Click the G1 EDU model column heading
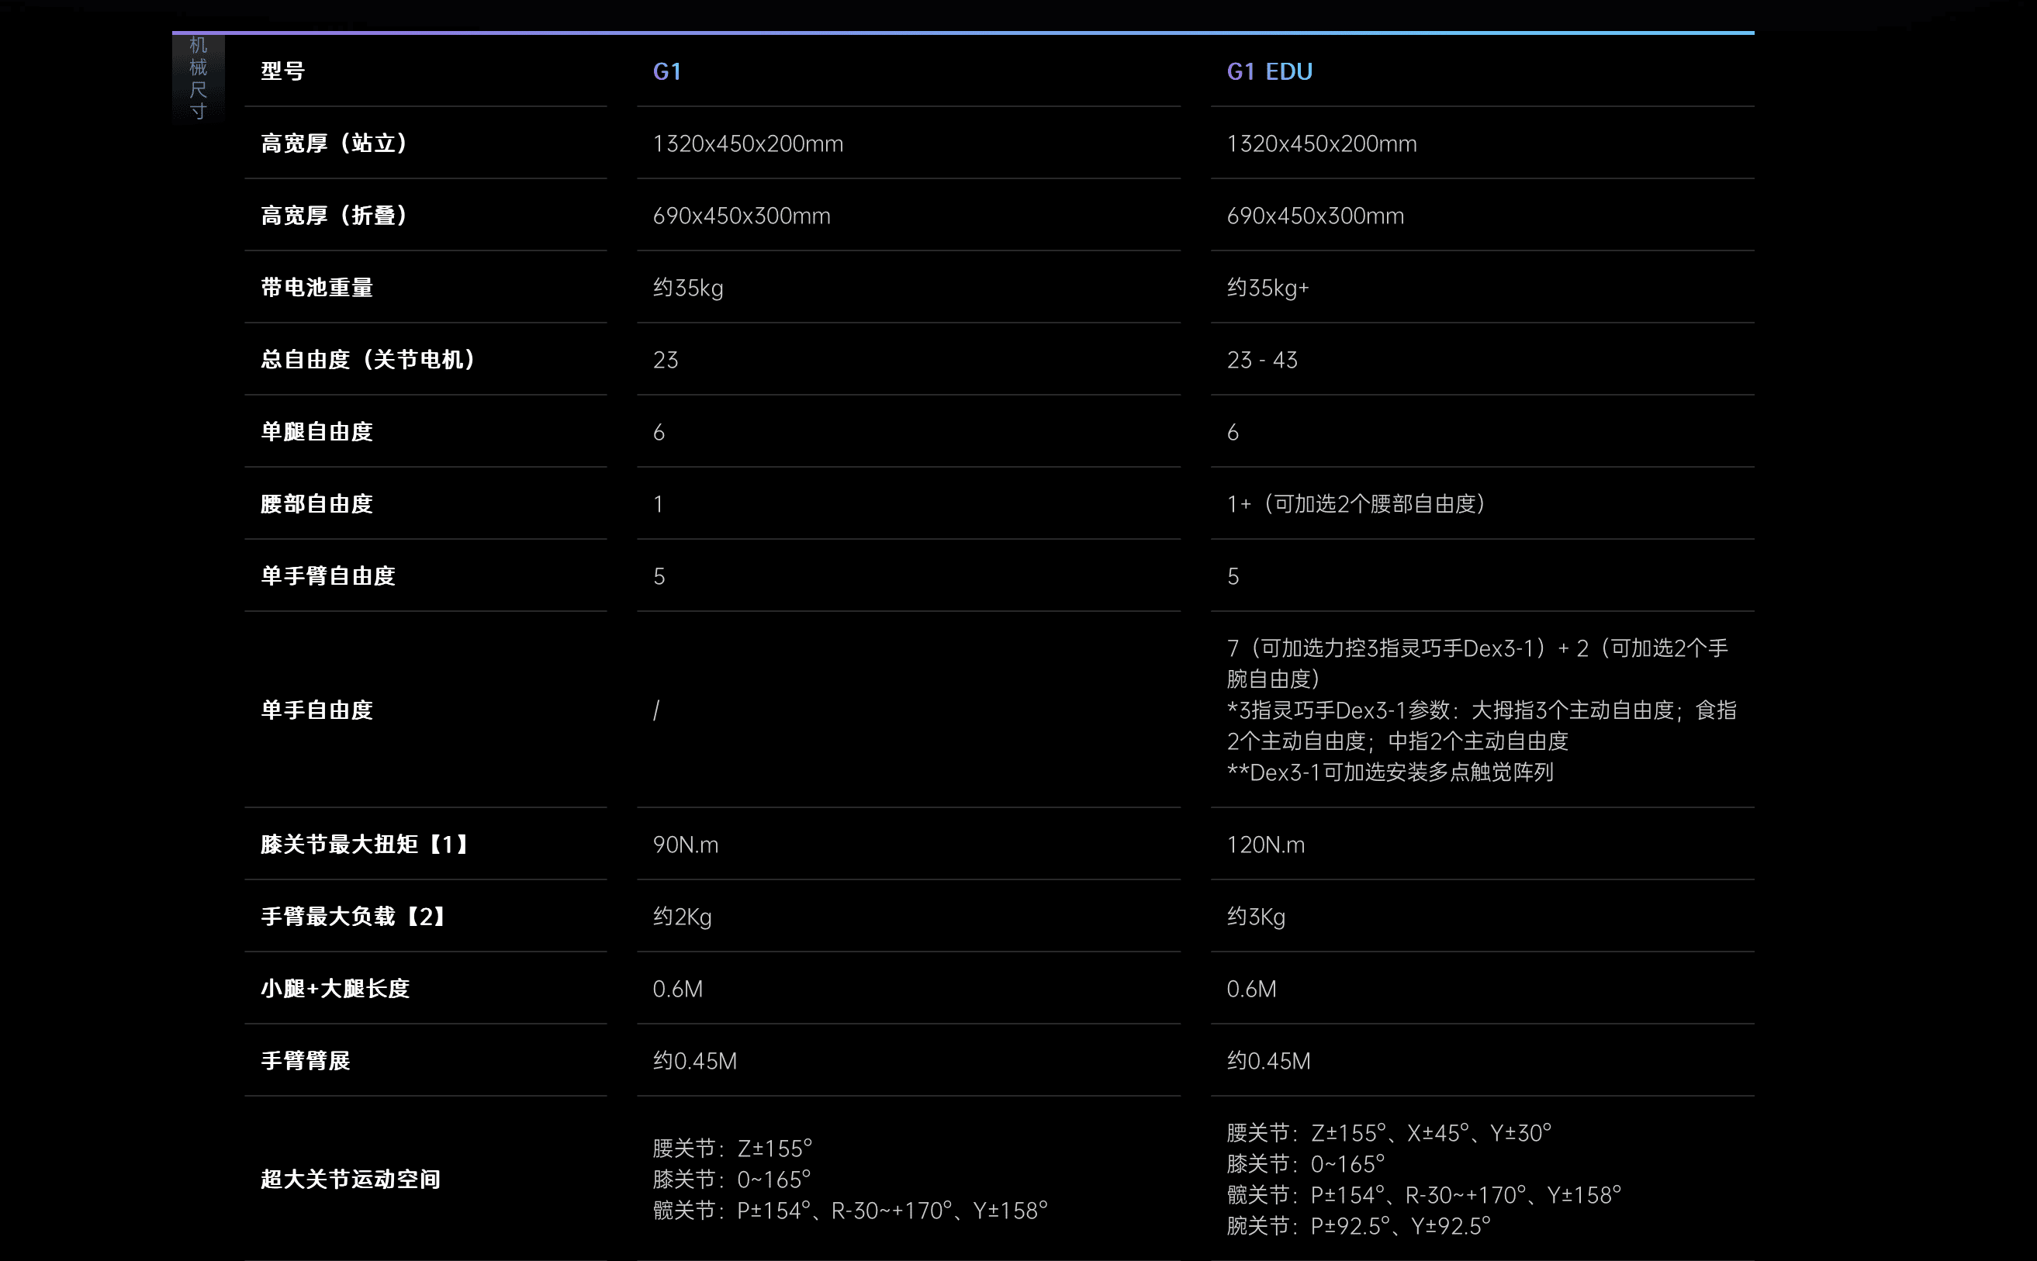This screenshot has height=1261, width=2037. (1270, 71)
